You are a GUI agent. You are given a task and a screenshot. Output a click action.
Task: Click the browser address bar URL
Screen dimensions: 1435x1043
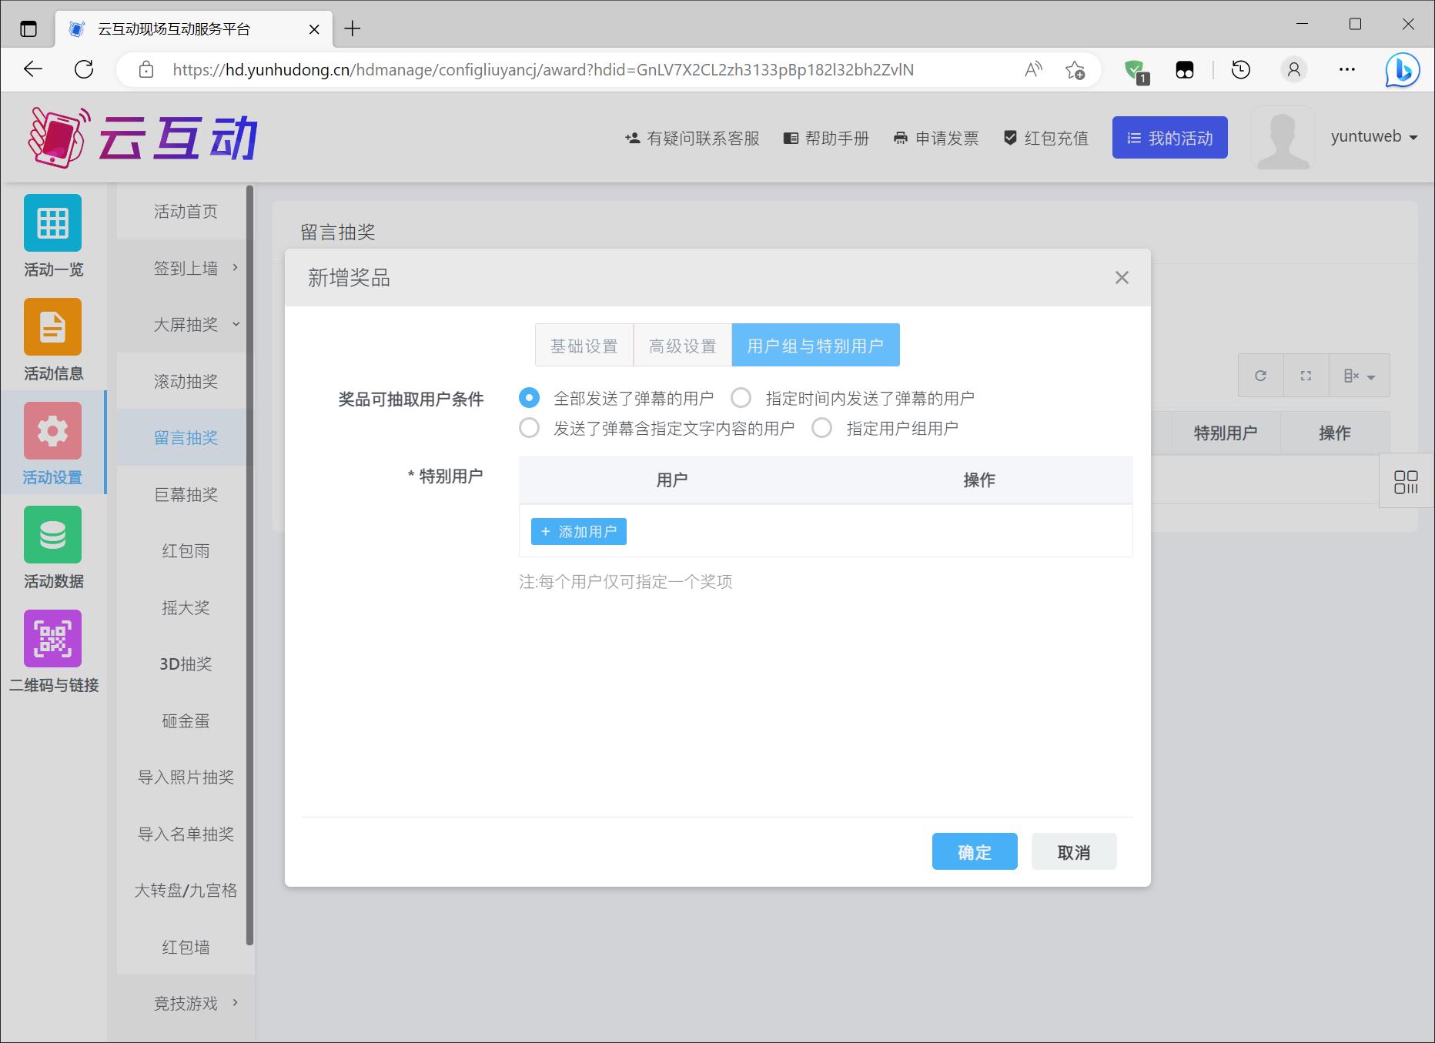[x=543, y=70]
